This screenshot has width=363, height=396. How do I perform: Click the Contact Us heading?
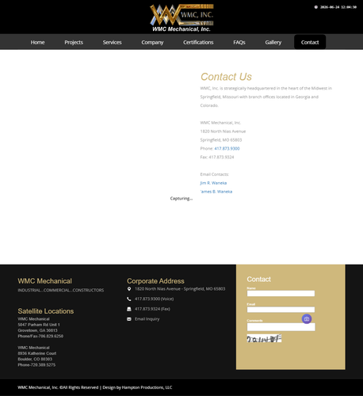point(226,77)
